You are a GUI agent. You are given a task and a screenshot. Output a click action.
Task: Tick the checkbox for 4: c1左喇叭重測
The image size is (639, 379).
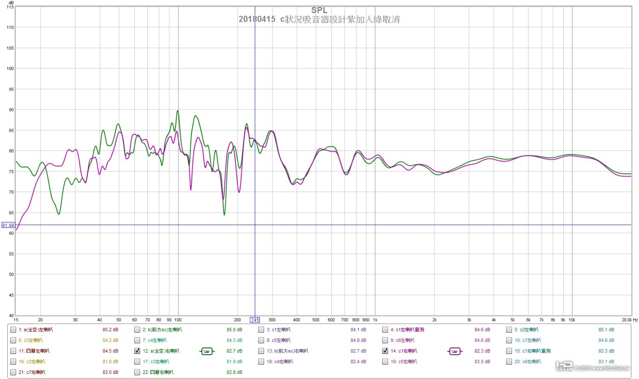point(385,330)
